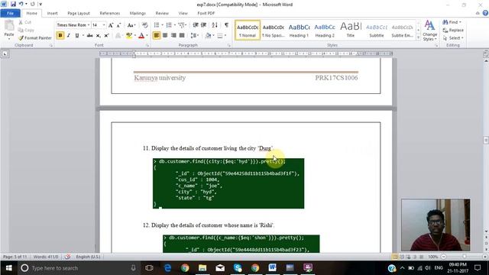Click English (U.S.) language in status bar

[x=88, y=257]
